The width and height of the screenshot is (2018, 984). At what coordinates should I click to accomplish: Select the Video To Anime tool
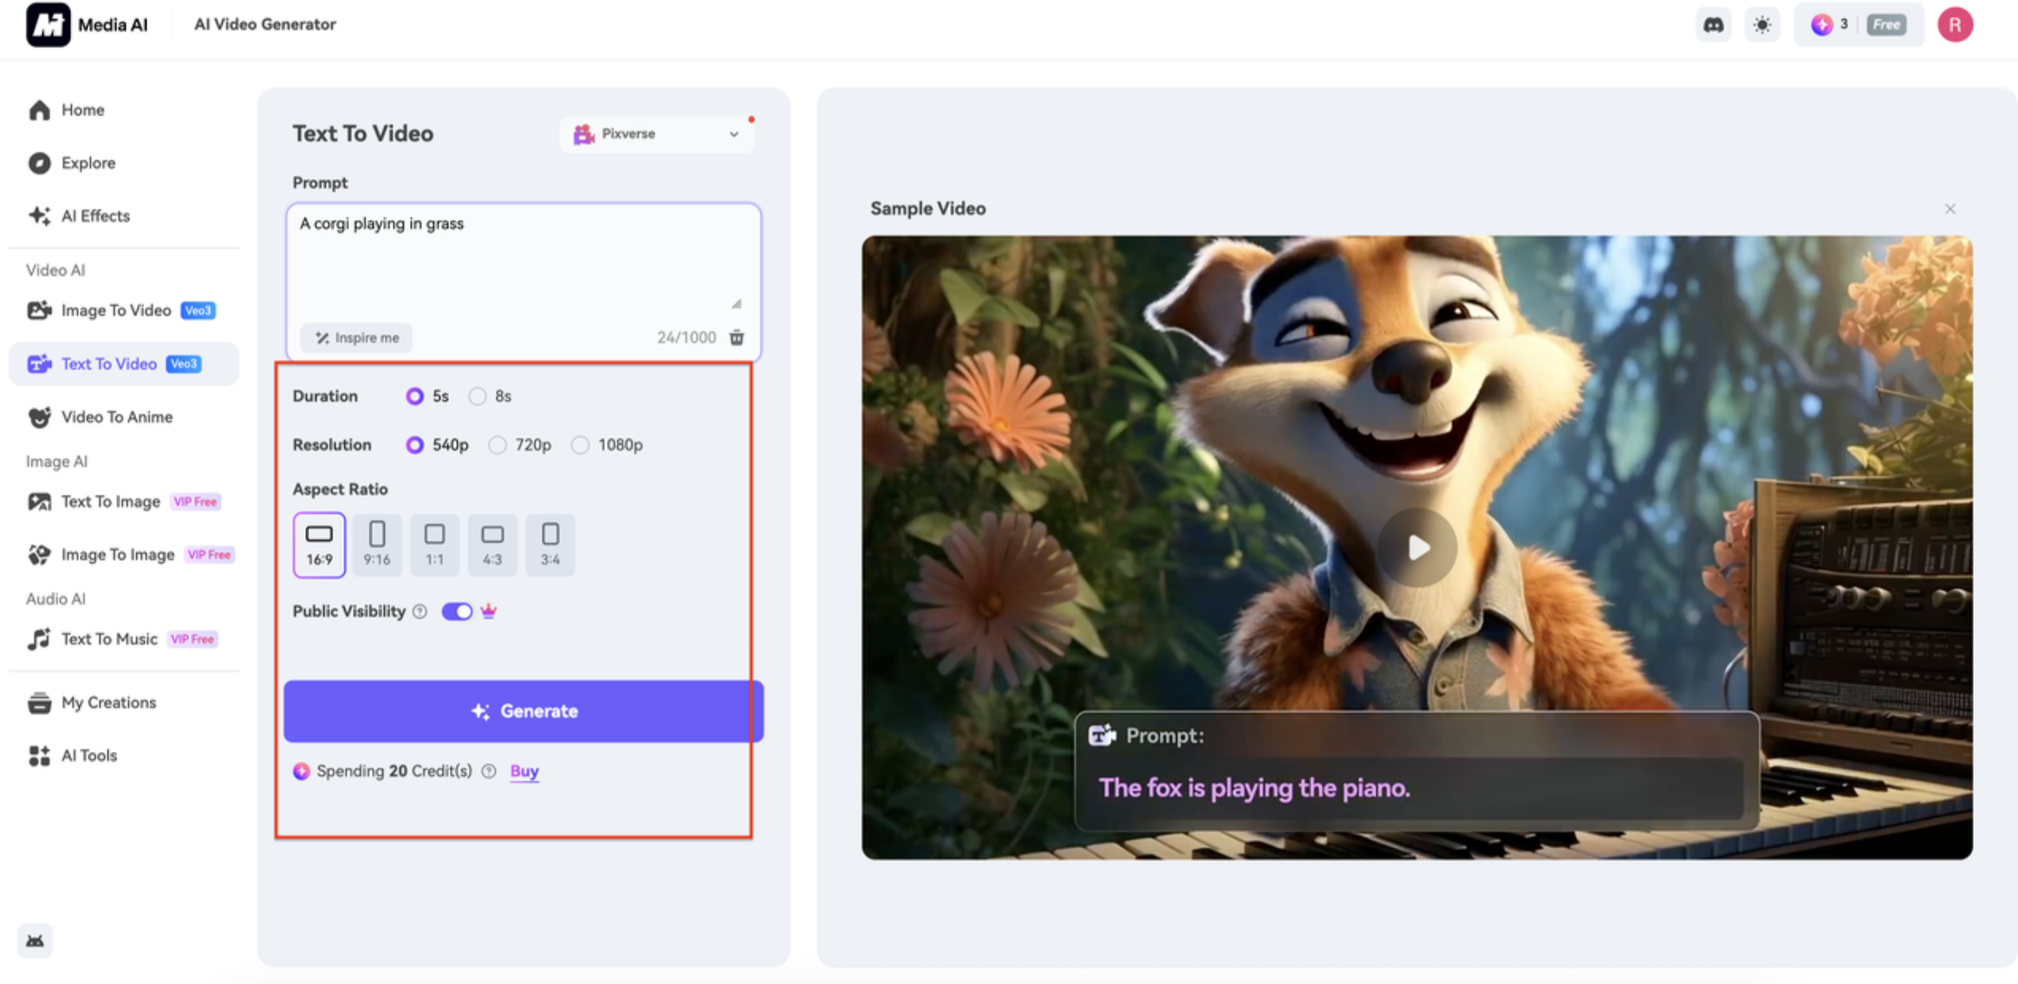tap(117, 417)
